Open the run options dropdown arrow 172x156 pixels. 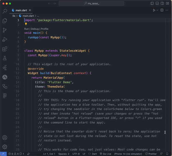tap(157, 10)
